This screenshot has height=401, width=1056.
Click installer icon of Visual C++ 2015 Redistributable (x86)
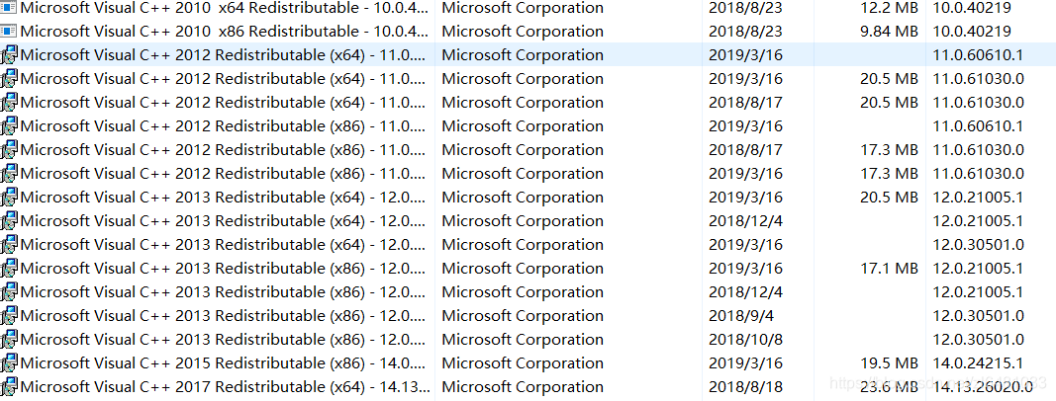click(x=9, y=363)
